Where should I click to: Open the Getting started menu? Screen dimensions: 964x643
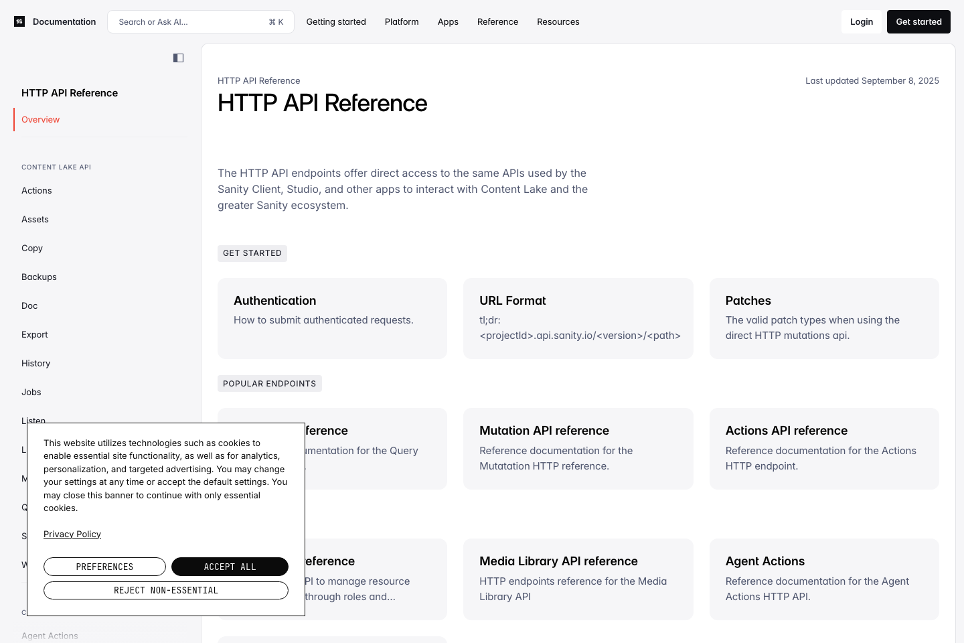pos(336,21)
